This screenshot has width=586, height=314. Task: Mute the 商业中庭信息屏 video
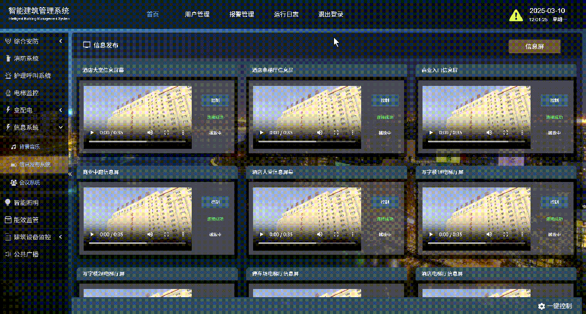tap(150, 234)
